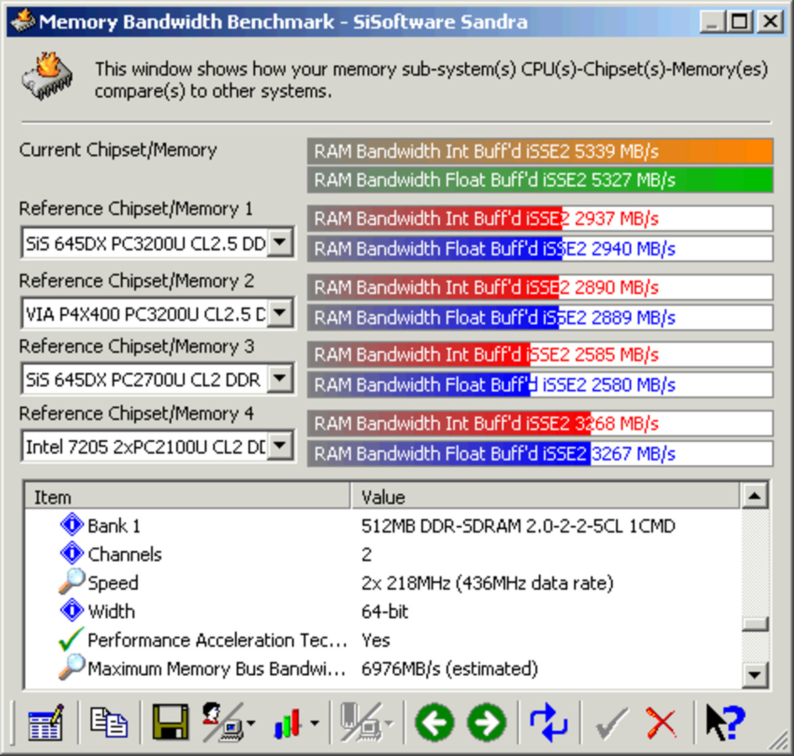Click the Channels info icon
Screen dimensions: 794x756
(72, 553)
